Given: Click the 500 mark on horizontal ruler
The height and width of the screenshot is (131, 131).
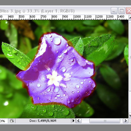Looking at the screenshot, I should (x=22, y=17).
